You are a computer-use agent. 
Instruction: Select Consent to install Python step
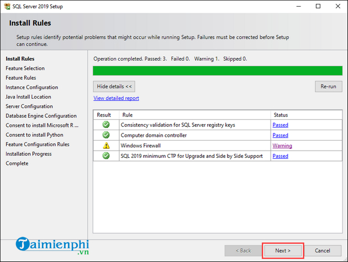34,135
